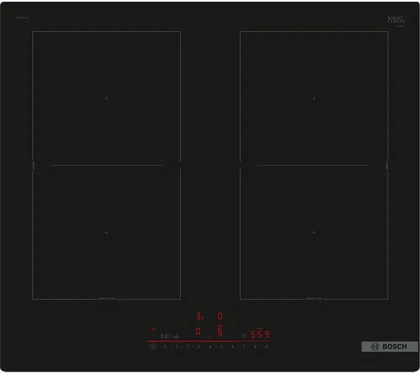
Task: Tap the 5:59 timer display
Action: tap(260, 334)
